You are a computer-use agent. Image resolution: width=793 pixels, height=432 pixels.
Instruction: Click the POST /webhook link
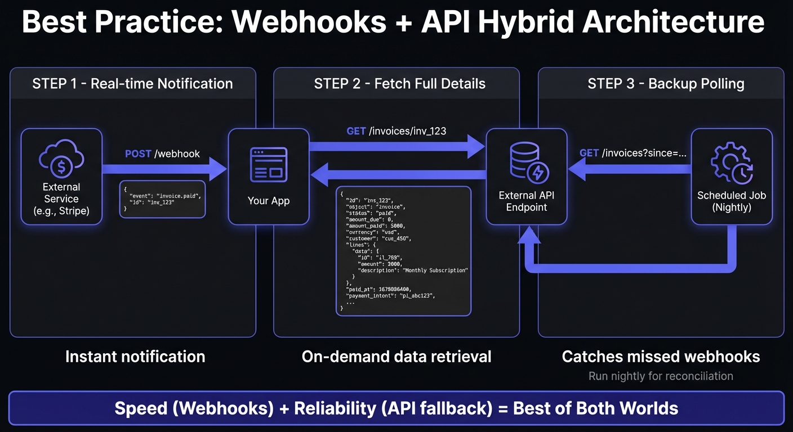163,154
